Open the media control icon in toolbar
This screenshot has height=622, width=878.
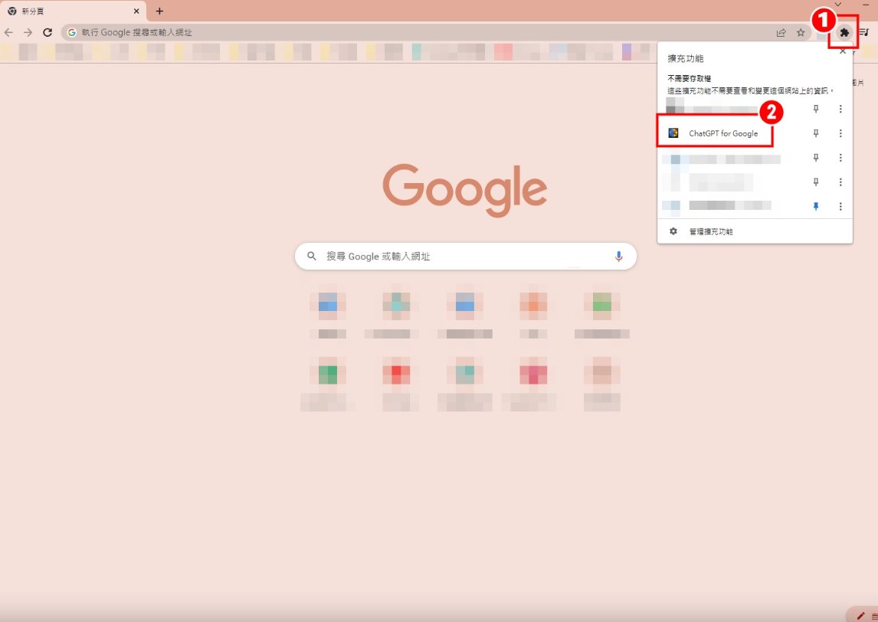click(x=863, y=32)
